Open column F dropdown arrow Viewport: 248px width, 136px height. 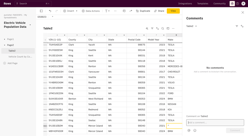click(x=164, y=35)
